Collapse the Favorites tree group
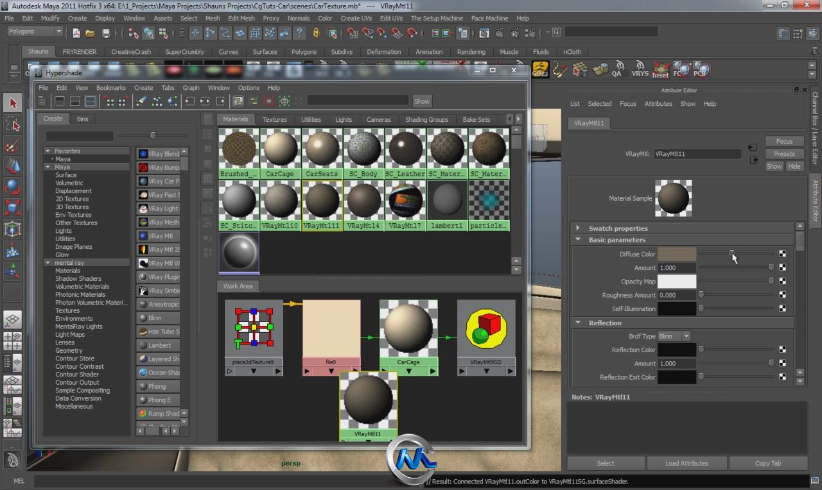 tap(48, 151)
